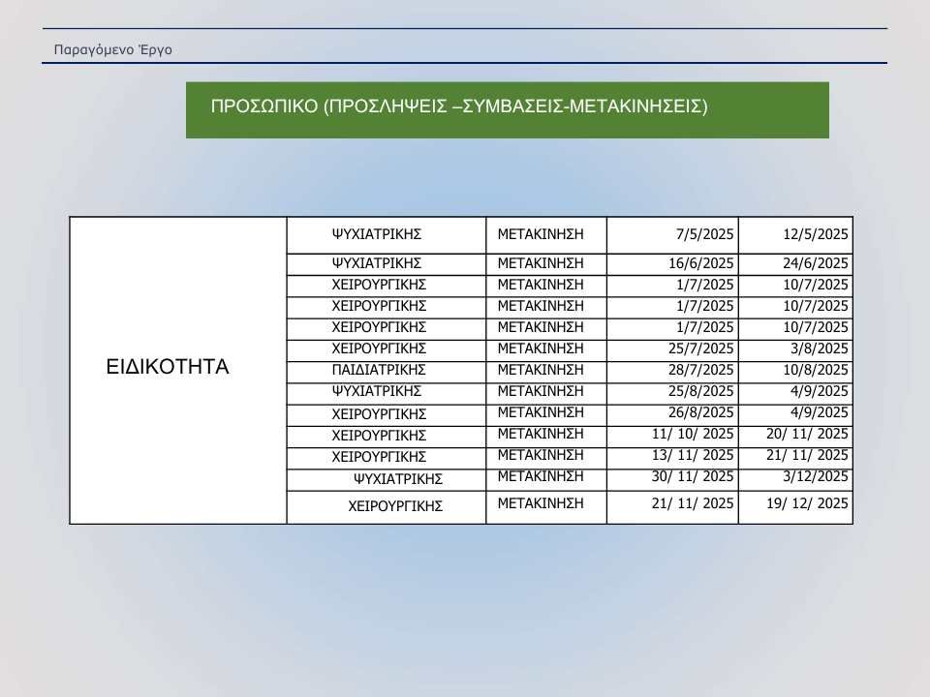Image resolution: width=930 pixels, height=697 pixels.
Task: Click the 13/11/2025 date cell
Action: click(672, 455)
